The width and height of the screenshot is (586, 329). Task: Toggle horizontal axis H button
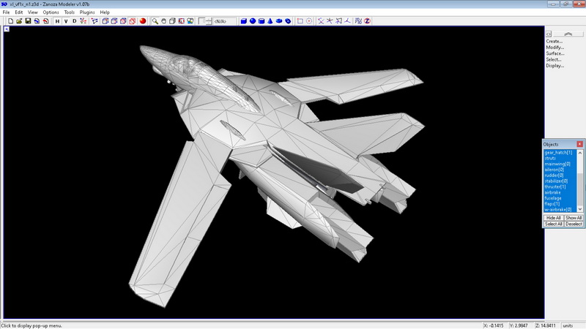(x=57, y=21)
